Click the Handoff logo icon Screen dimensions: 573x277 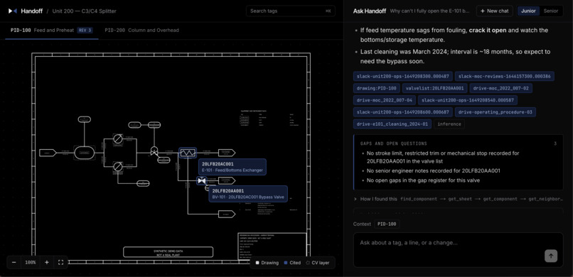tap(12, 11)
